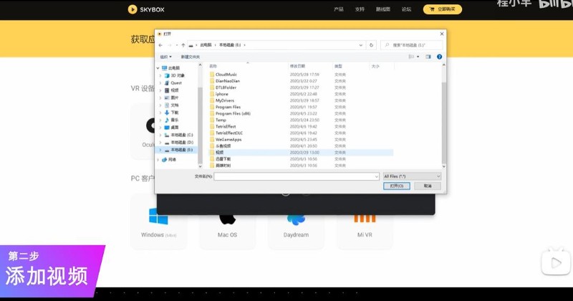The height and width of the screenshot is (301, 573).
Task: Click 此电脑 in the address breadcrumb
Action: click(206, 45)
